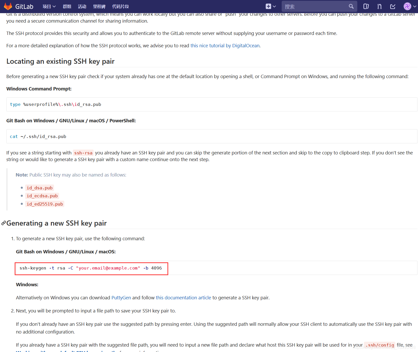Open the to-do list checkmark icon
Viewport: 418px width, 352px height.
pos(393,6)
